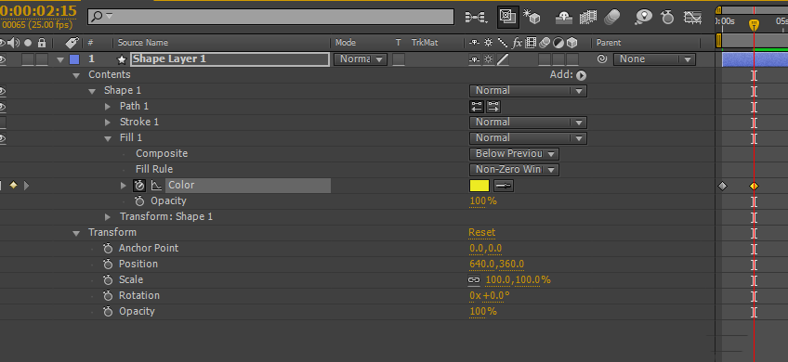Expand the Color property

[124, 186]
